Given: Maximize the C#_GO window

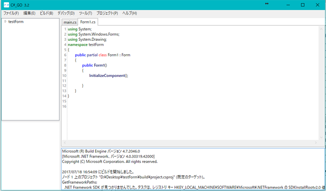Looking at the screenshot, I should coord(303,5).
